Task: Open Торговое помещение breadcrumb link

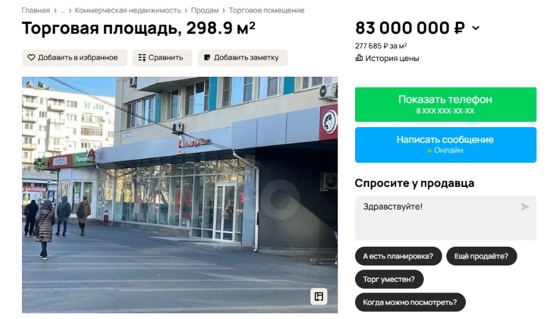Action: 266,11
